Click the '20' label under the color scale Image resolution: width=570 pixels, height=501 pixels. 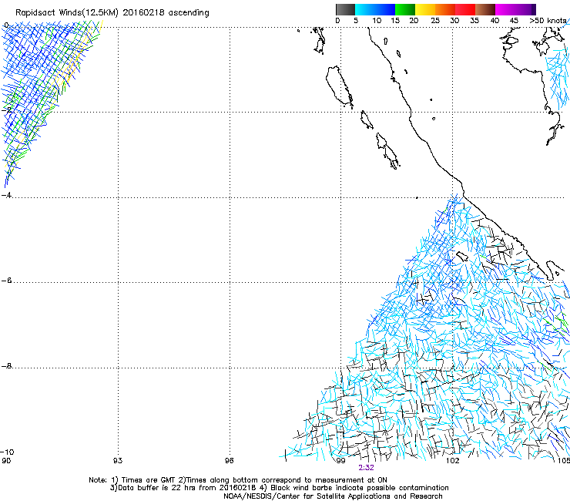click(x=414, y=21)
